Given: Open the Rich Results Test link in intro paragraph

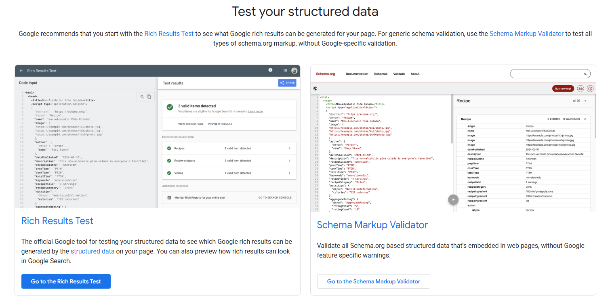Looking at the screenshot, I should tap(169, 34).
